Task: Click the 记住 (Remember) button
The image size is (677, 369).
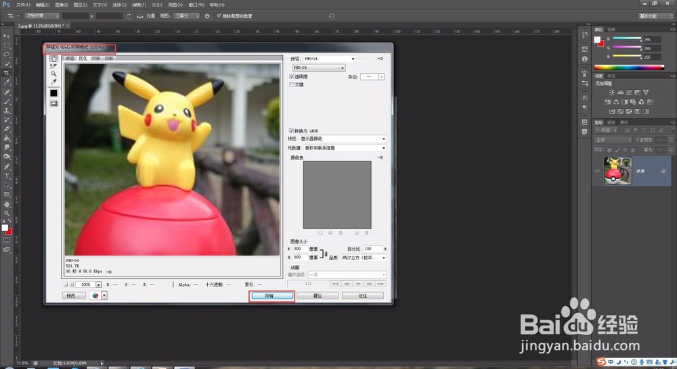Action: 363,296
